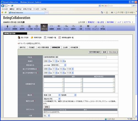Click the first 確認時期項目 textarea
138x121 pixels.
tap(99, 80)
